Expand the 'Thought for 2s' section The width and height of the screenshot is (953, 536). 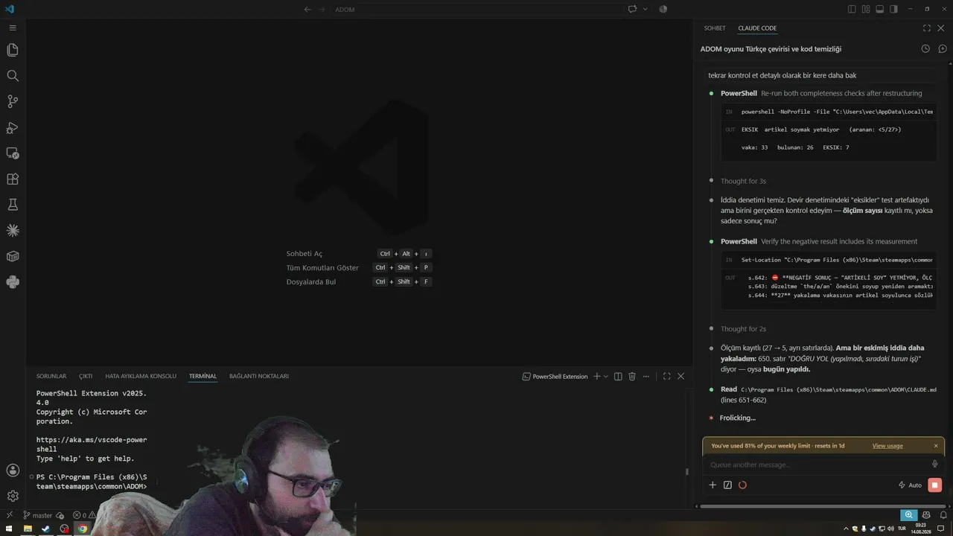743,329
